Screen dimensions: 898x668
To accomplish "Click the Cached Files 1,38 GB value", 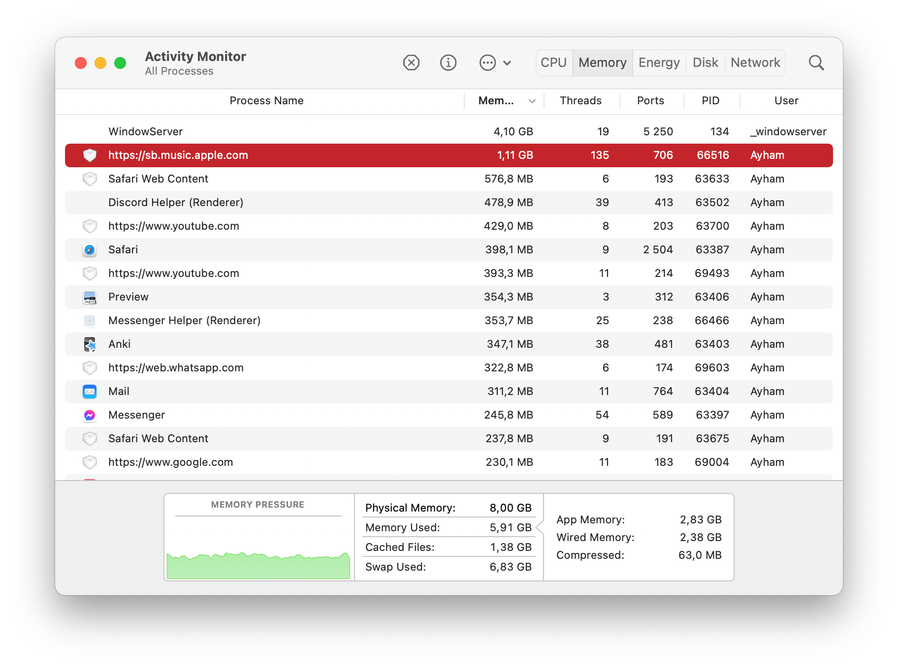I will click(511, 547).
